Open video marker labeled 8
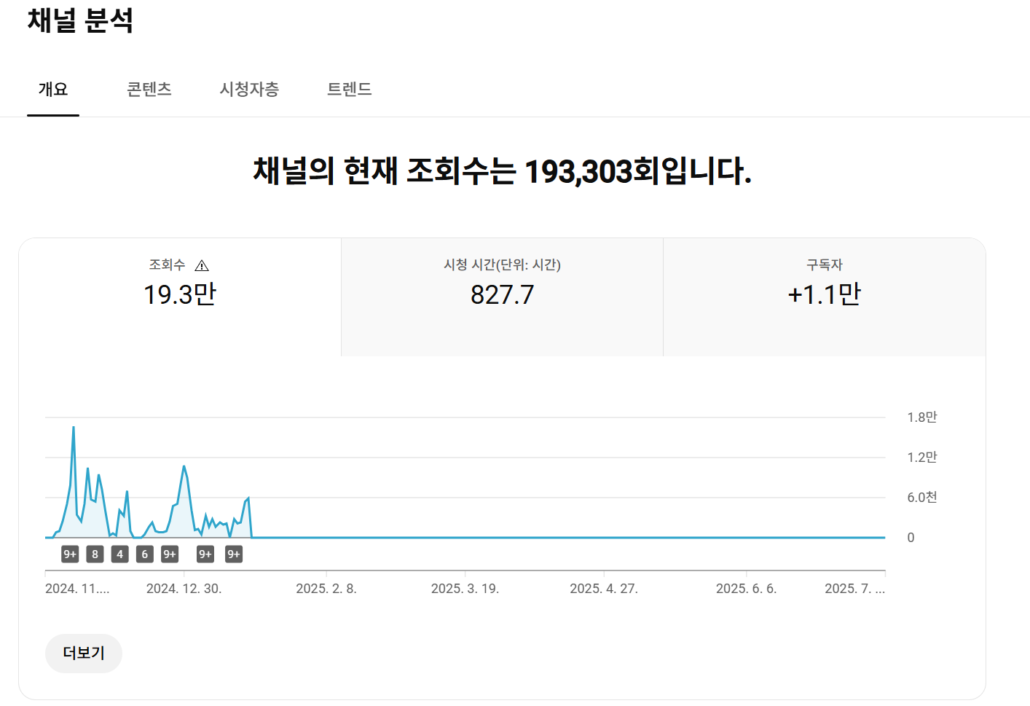This screenshot has height=706, width=1030. [95, 554]
